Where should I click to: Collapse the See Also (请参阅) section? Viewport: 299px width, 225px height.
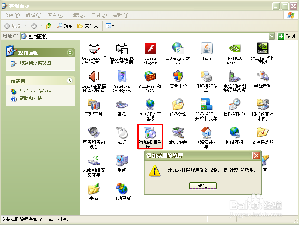70,80
